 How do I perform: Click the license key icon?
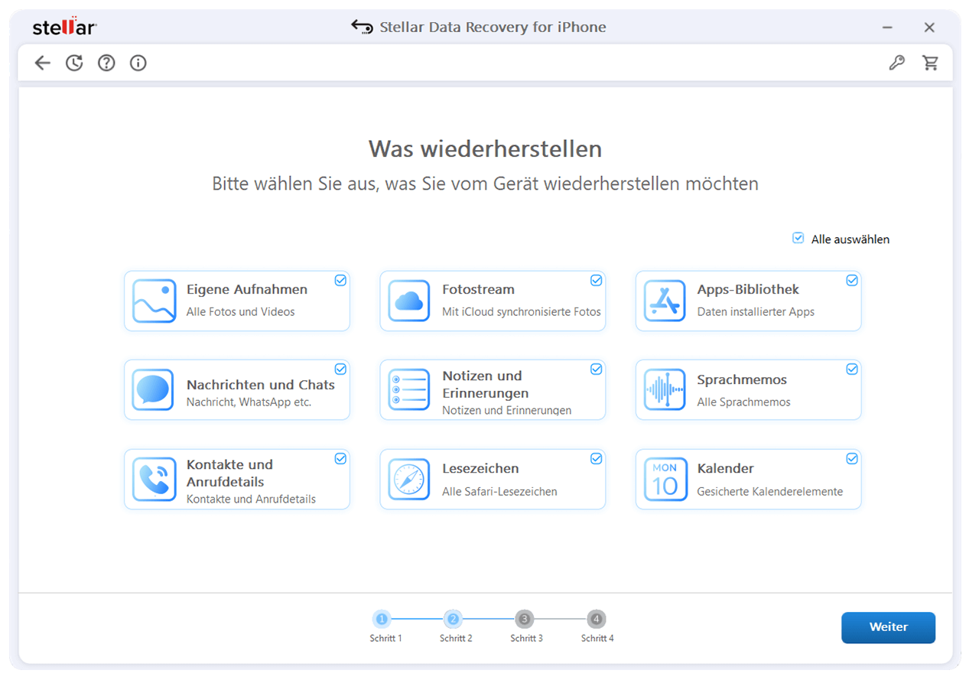(x=896, y=63)
